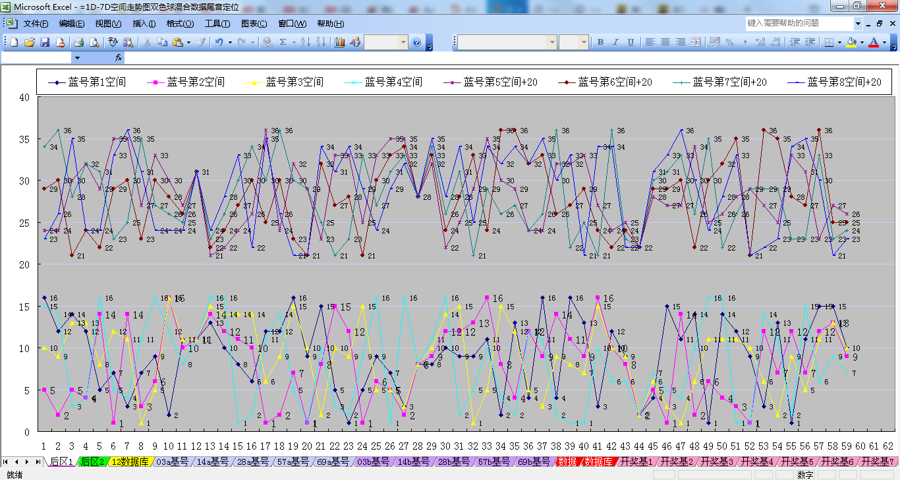Expand the paste options arrow

tap(188, 42)
